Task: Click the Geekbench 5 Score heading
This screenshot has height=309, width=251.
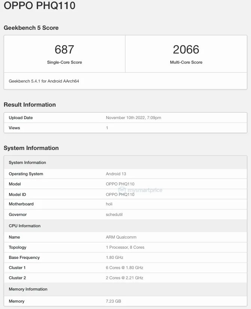Action: pyautogui.click(x=31, y=28)
